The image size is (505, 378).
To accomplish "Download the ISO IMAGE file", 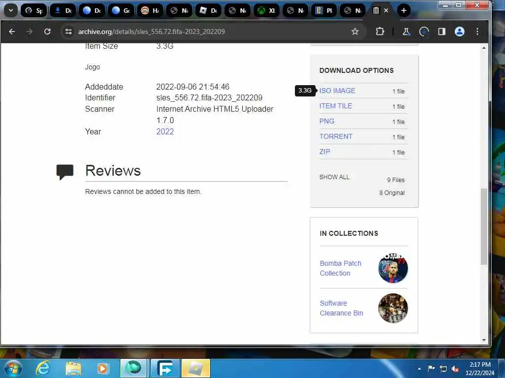I will (x=337, y=91).
